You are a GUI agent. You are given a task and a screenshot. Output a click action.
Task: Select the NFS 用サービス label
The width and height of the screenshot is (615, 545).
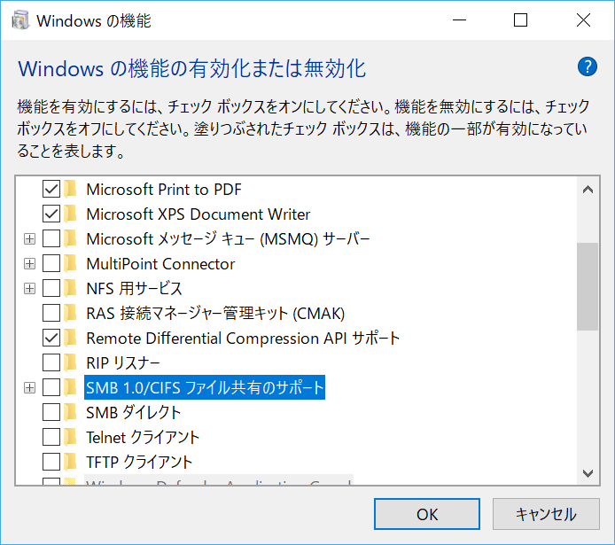coord(134,289)
